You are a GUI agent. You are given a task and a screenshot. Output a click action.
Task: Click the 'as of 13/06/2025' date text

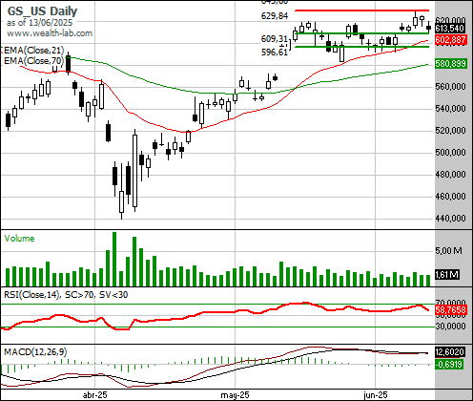tap(39, 23)
